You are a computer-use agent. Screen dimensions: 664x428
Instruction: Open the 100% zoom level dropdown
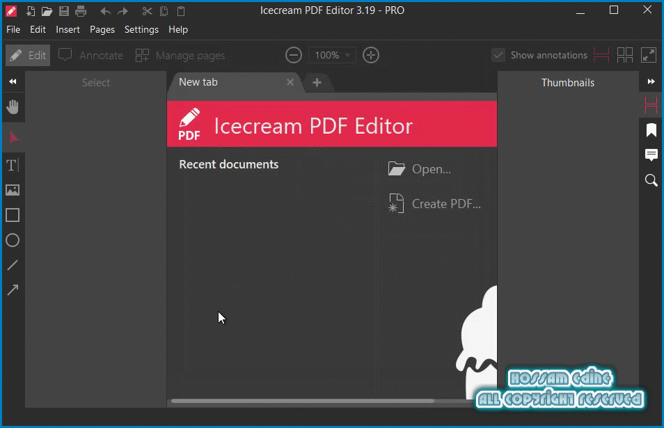point(332,55)
